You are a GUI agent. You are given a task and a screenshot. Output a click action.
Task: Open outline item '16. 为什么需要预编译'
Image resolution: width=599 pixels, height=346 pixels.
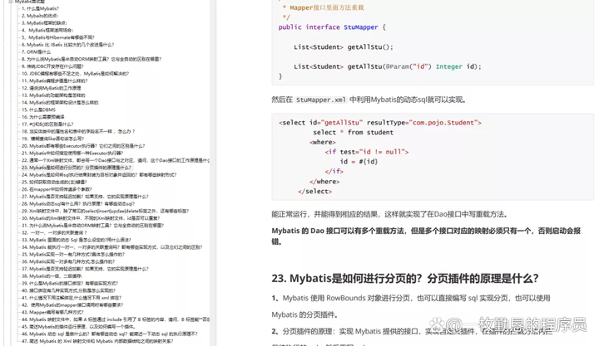(x=43, y=117)
